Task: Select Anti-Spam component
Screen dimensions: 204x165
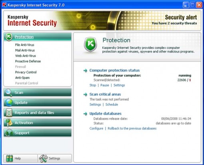Action: (22, 78)
